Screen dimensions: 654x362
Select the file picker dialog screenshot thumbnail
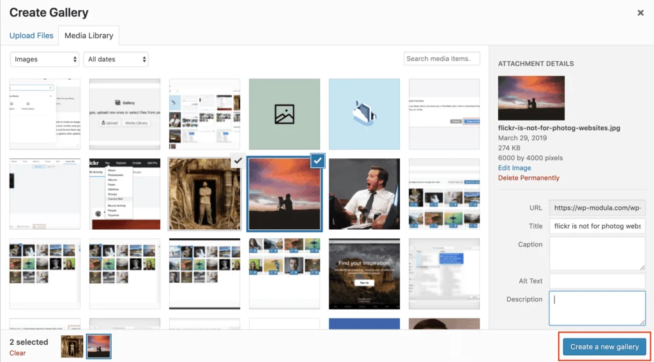[445, 274]
